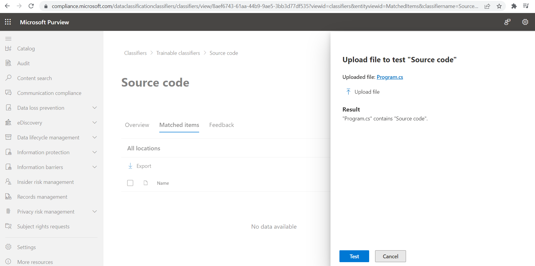Screen dimensions: 535x266
Task: Open Subject rights requests in sidebar
Action: pos(43,226)
